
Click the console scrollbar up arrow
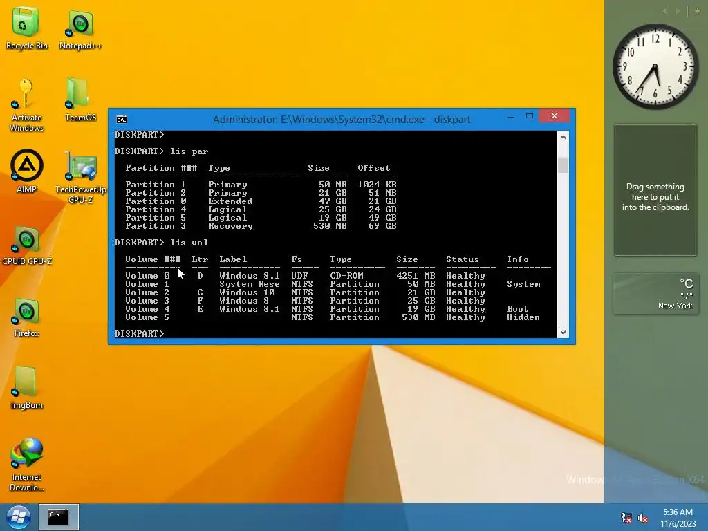click(x=563, y=136)
